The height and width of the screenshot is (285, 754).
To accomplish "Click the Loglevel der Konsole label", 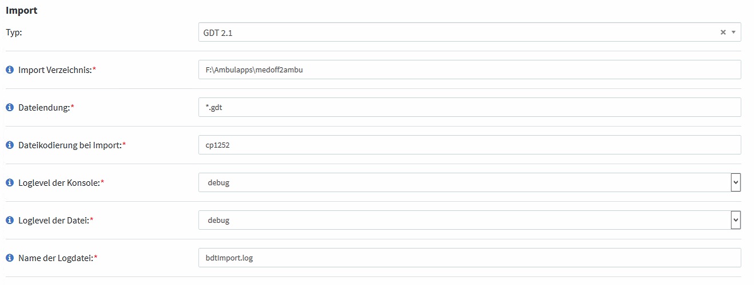I will point(61,183).
